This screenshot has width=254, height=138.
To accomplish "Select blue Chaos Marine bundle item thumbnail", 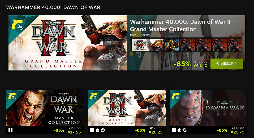I will [171, 45].
